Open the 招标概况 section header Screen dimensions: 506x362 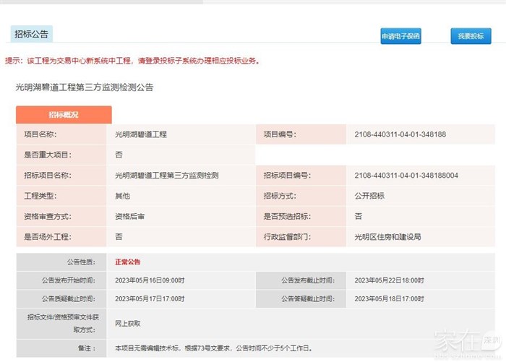(64, 115)
